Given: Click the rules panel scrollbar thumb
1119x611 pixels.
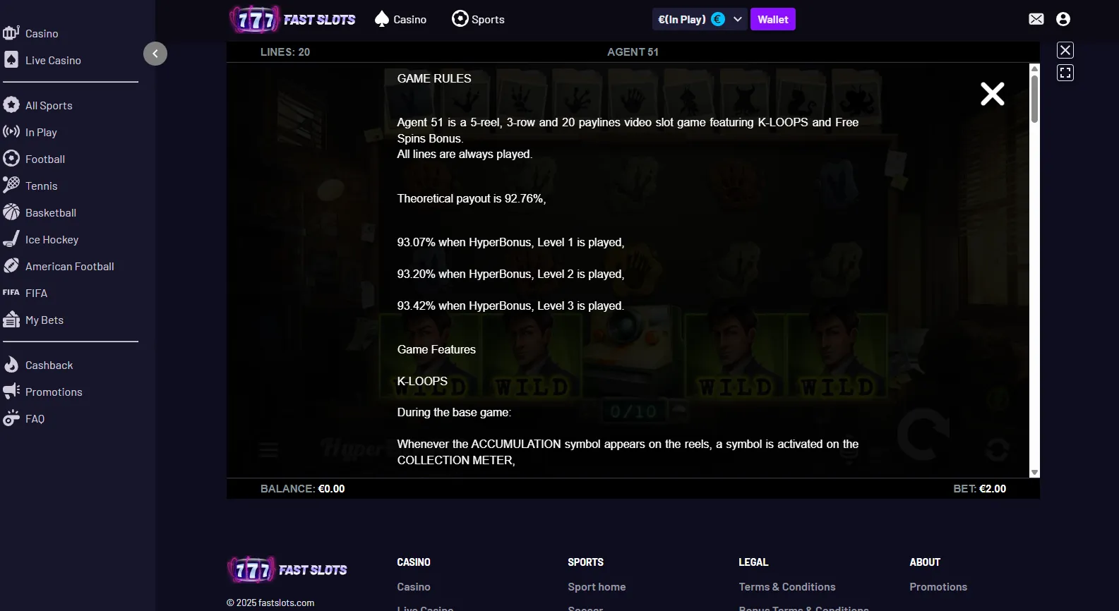Looking at the screenshot, I should [1034, 99].
